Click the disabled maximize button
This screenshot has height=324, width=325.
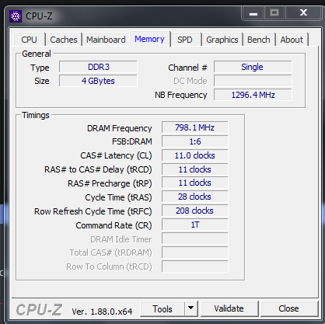[x=274, y=13]
